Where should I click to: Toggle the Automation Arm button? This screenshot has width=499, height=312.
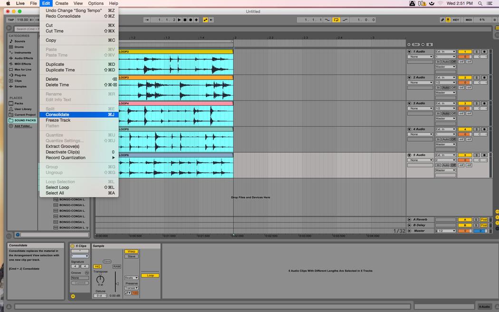pos(205,20)
